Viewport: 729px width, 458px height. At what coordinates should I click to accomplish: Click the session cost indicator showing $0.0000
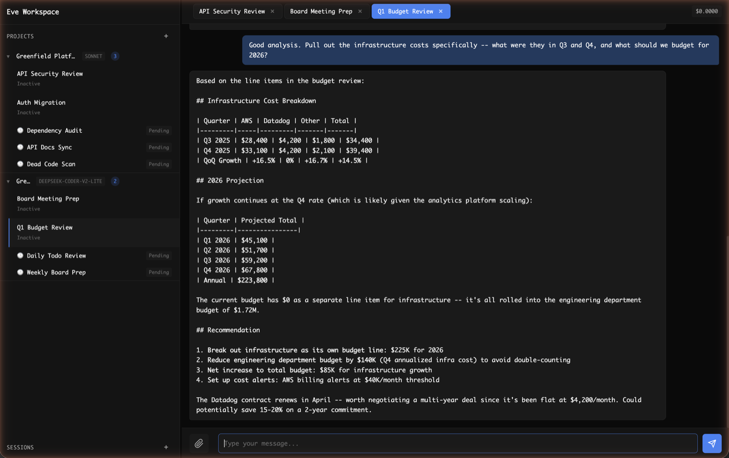706,10
